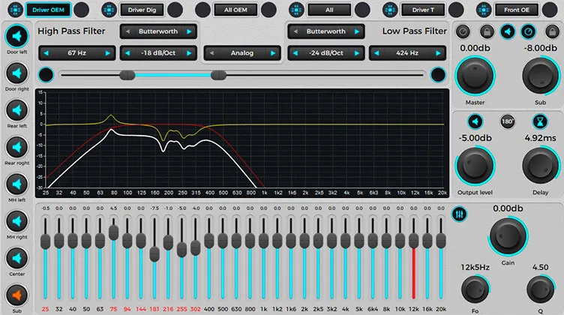Click the hourglass delay icon
Viewport: 564px width, 315px height.
click(x=540, y=122)
